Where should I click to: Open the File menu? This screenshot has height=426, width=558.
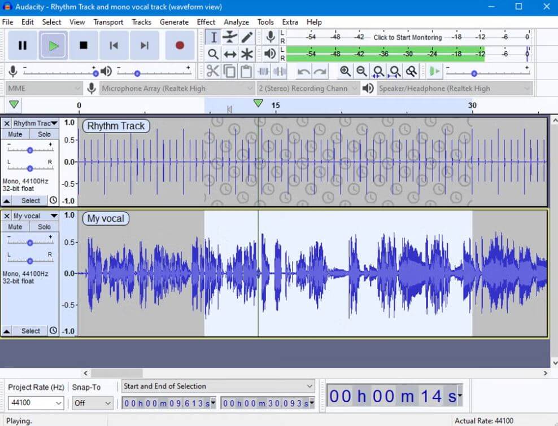7,22
